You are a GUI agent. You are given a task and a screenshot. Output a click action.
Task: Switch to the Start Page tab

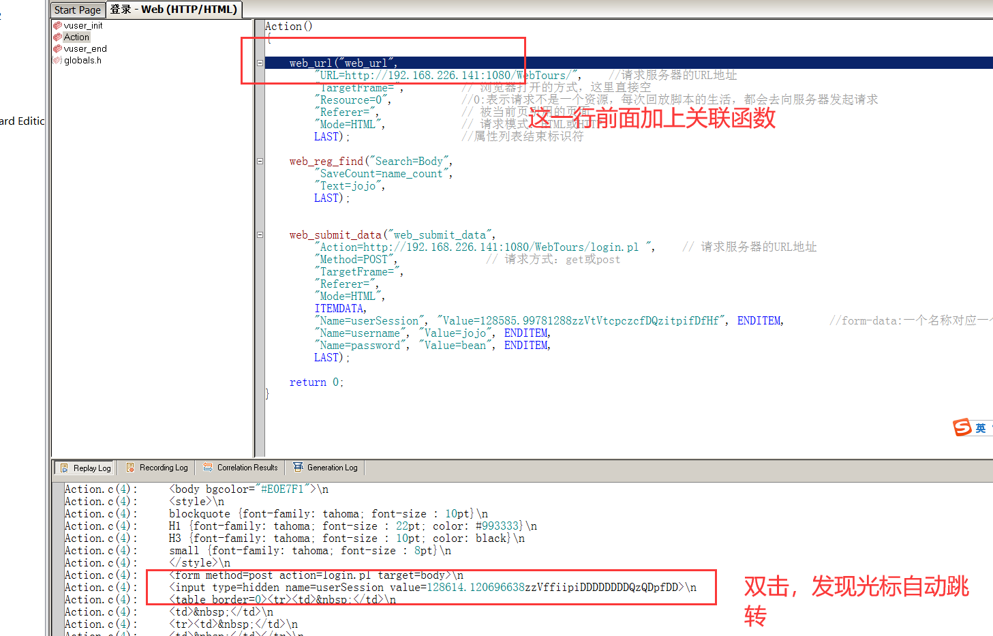pyautogui.click(x=78, y=10)
